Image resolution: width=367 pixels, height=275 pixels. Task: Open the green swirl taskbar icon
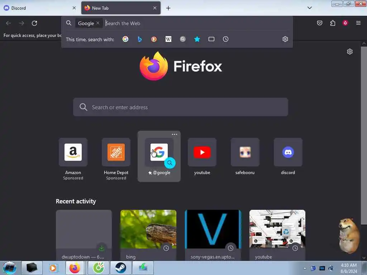tap(98, 268)
